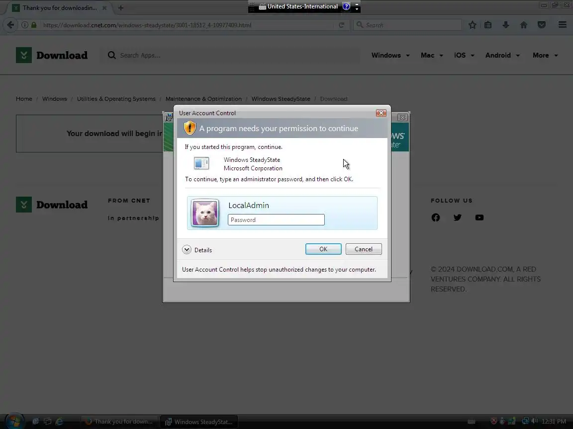The height and width of the screenshot is (429, 573).
Task: Open Windows SteadyState breadcrumb link
Action: tap(281, 99)
